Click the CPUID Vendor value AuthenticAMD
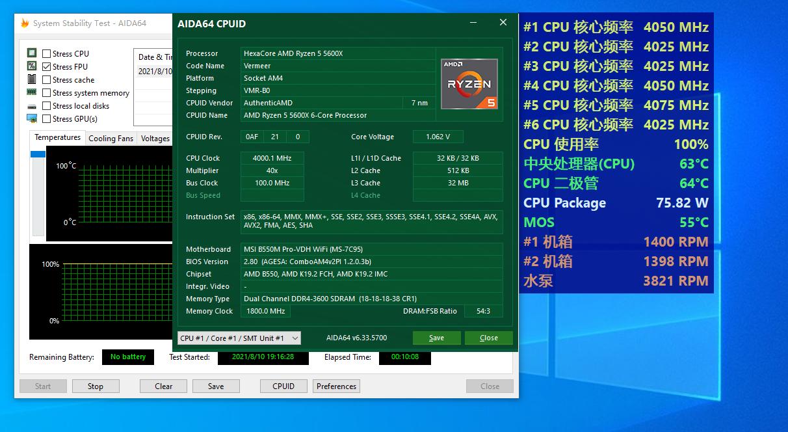The height and width of the screenshot is (432, 788). click(268, 103)
